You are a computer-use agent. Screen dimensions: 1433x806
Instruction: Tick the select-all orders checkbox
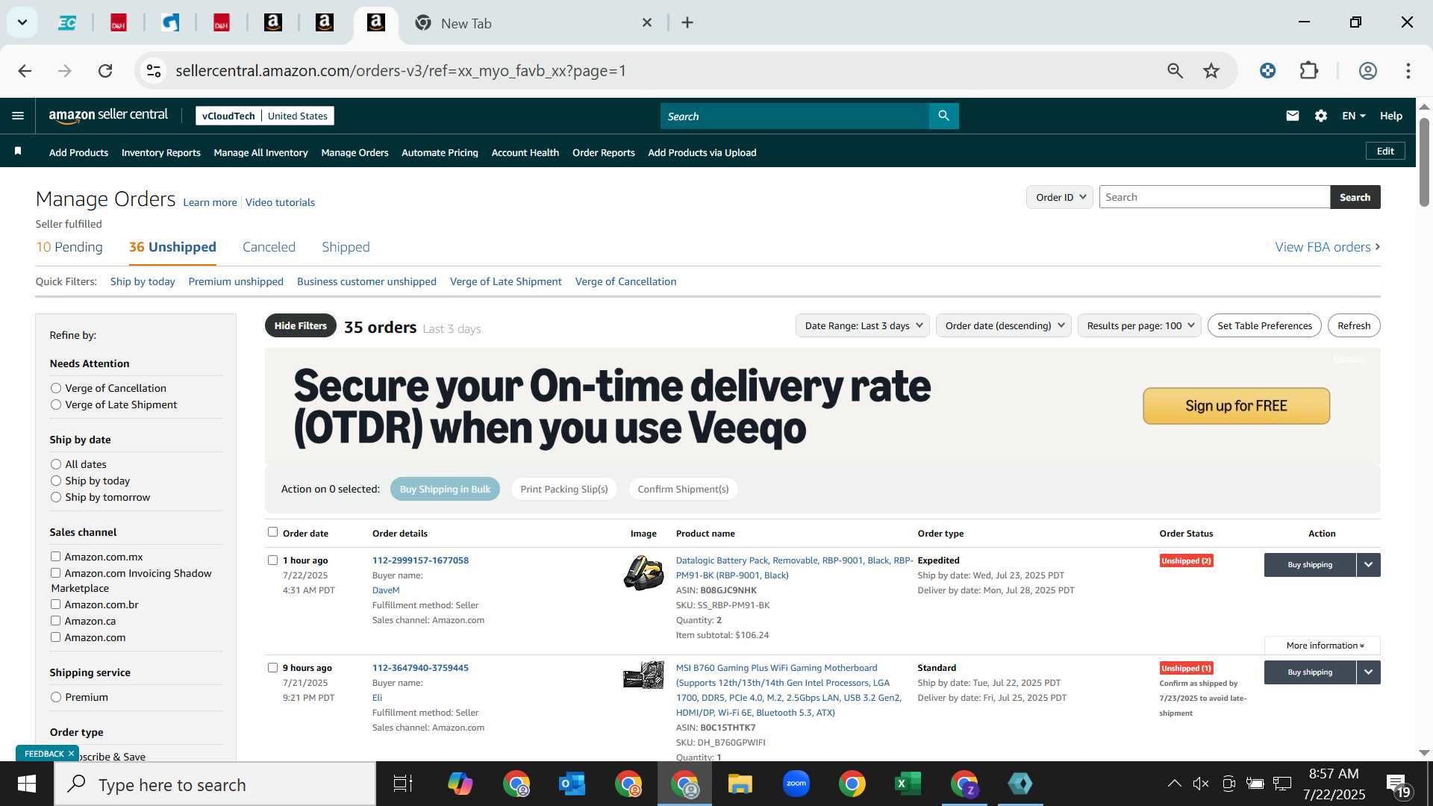pyautogui.click(x=272, y=532)
